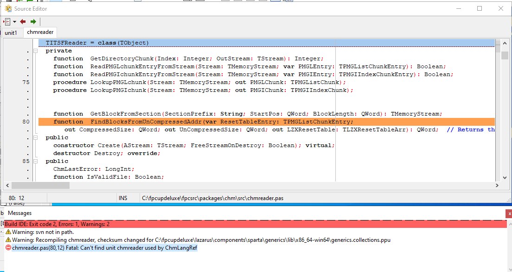Select the Build IDE exit code header

[x=256, y=224]
